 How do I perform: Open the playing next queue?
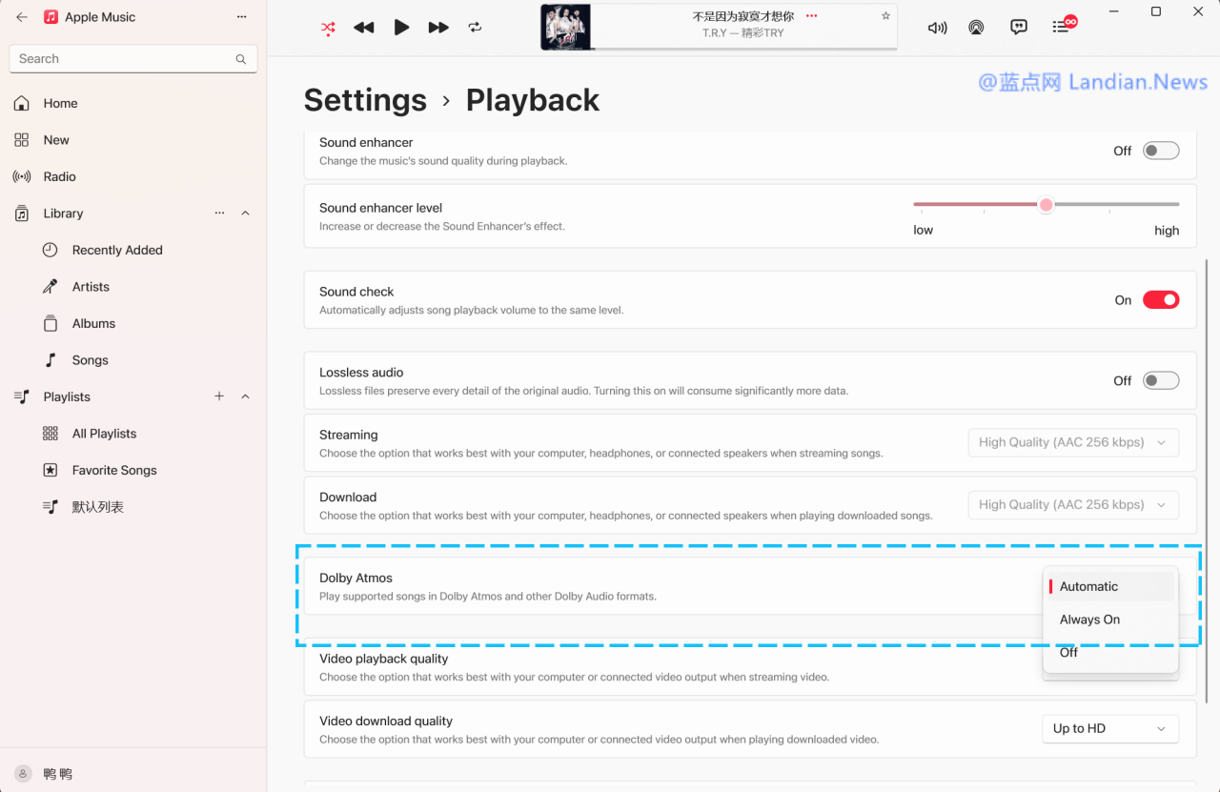point(1064,26)
